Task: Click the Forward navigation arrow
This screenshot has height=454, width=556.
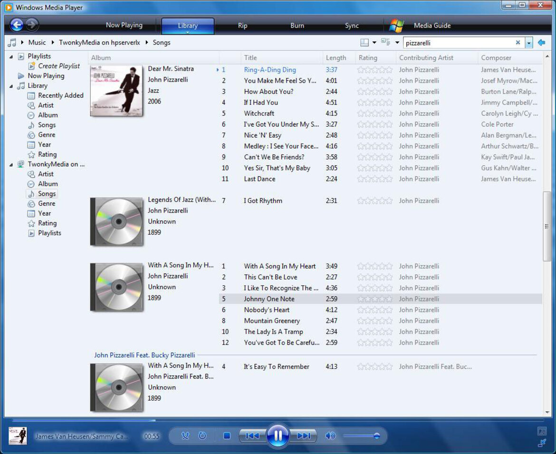Action: (31, 24)
